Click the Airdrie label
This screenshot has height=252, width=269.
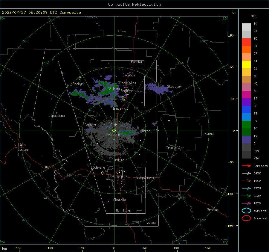pyautogui.click(x=118, y=160)
